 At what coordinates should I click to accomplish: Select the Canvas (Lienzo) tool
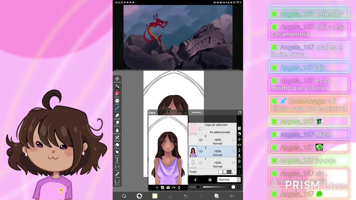pos(117,182)
